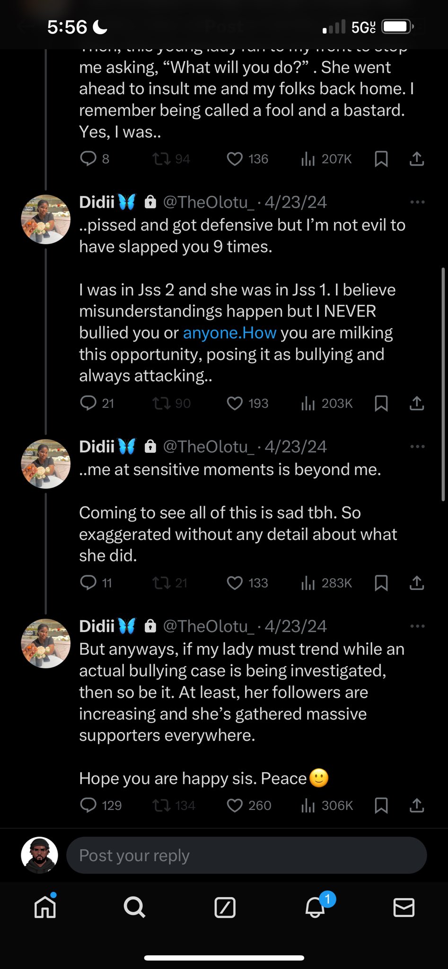
Task: Open replies on tweet with 129 comments
Action: coord(88,805)
